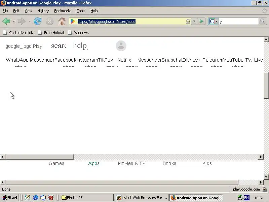
Task: Open the Disney+ app link
Action: (x=191, y=60)
